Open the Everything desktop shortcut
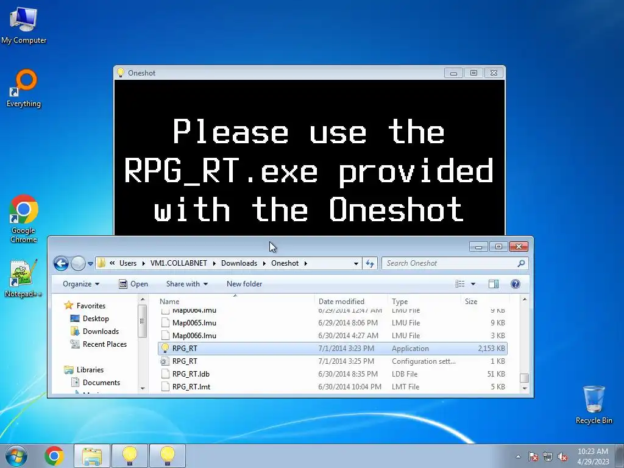The height and width of the screenshot is (468, 624). pyautogui.click(x=24, y=88)
